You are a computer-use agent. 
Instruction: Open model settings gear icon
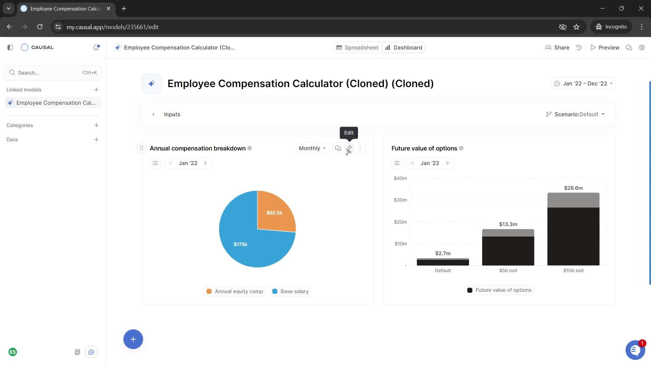[642, 47]
